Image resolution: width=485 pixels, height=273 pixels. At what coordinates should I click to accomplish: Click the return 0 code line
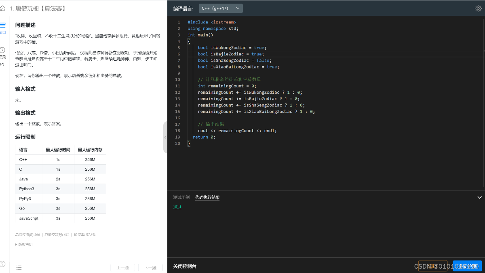[x=204, y=137]
